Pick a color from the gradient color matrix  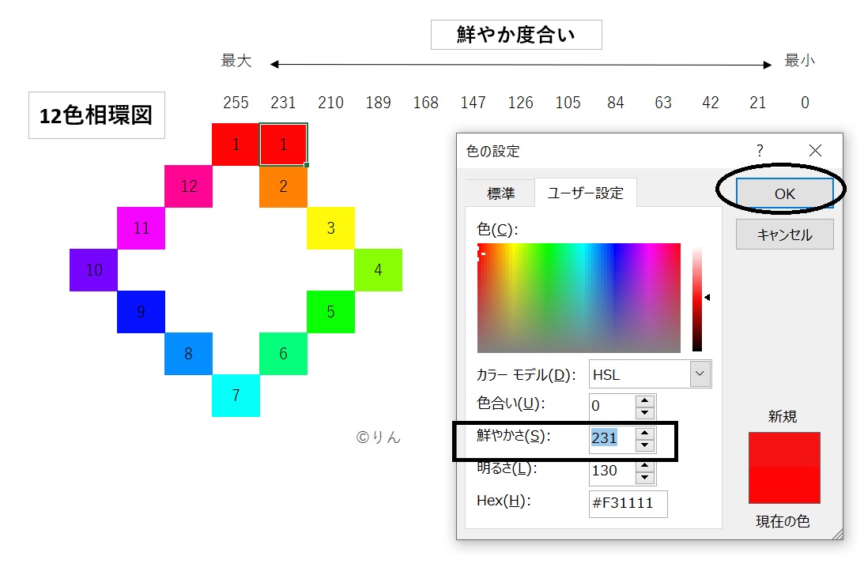[x=579, y=298]
